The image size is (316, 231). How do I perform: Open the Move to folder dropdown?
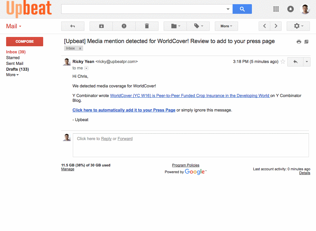(x=175, y=26)
